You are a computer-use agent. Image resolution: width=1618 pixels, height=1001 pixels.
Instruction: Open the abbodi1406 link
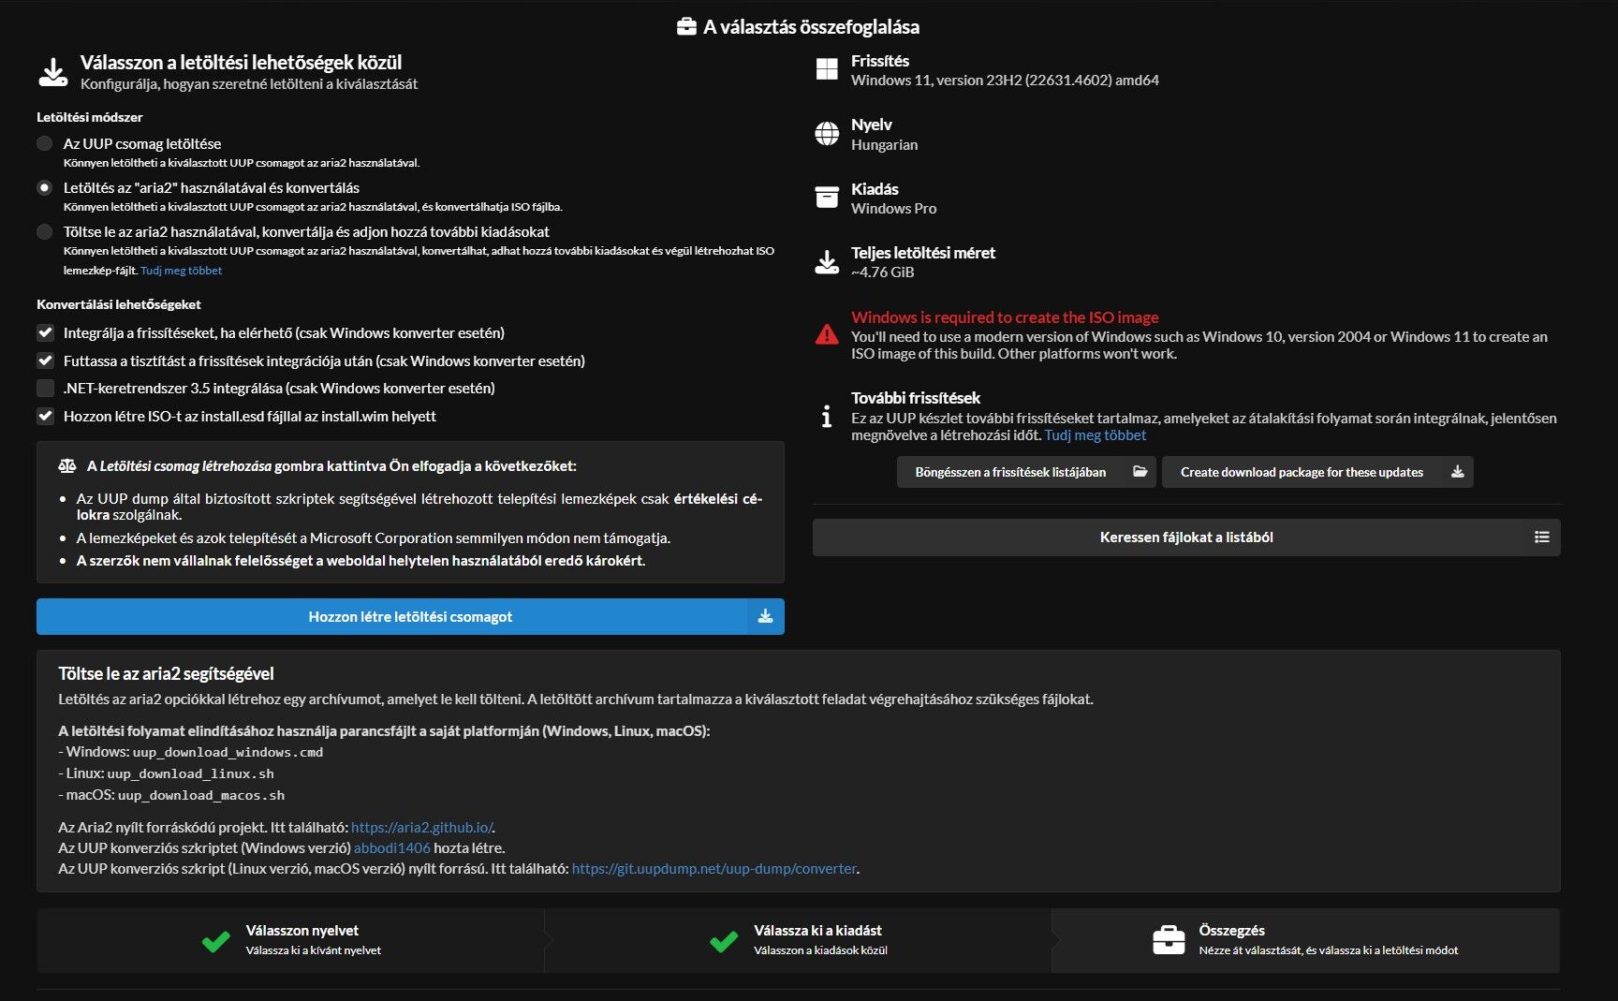pos(392,848)
